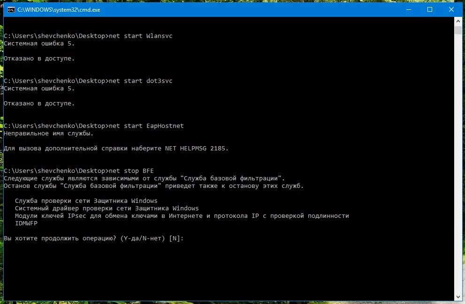Screen dimensions: 465x304
Task: Minimize the cmd.exe window
Action: point(409,9)
